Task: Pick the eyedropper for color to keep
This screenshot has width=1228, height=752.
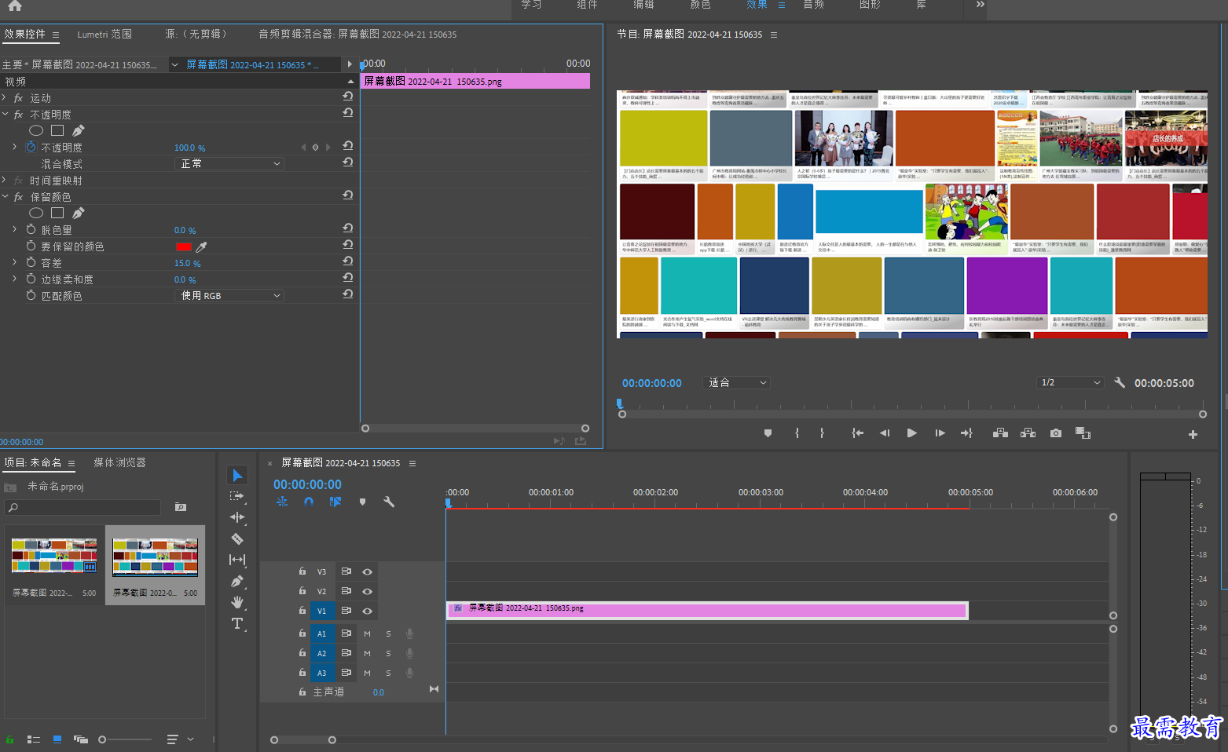Action: 202,246
